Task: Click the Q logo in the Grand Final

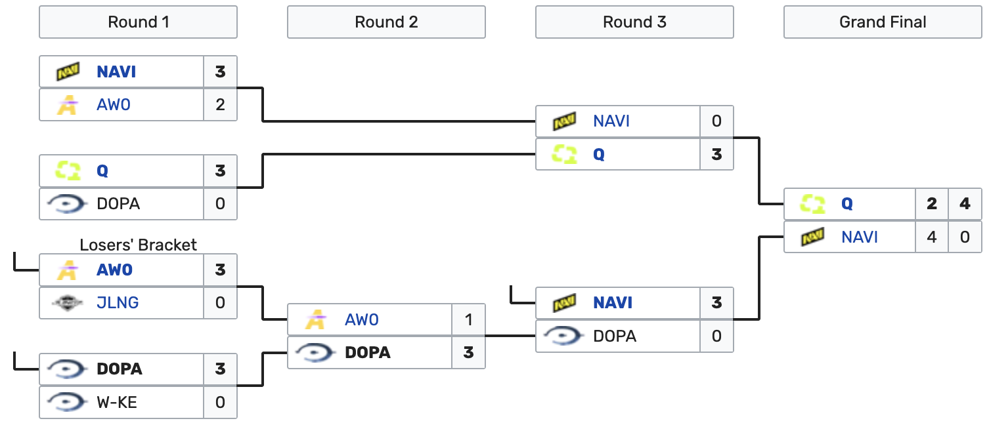Action: point(812,204)
